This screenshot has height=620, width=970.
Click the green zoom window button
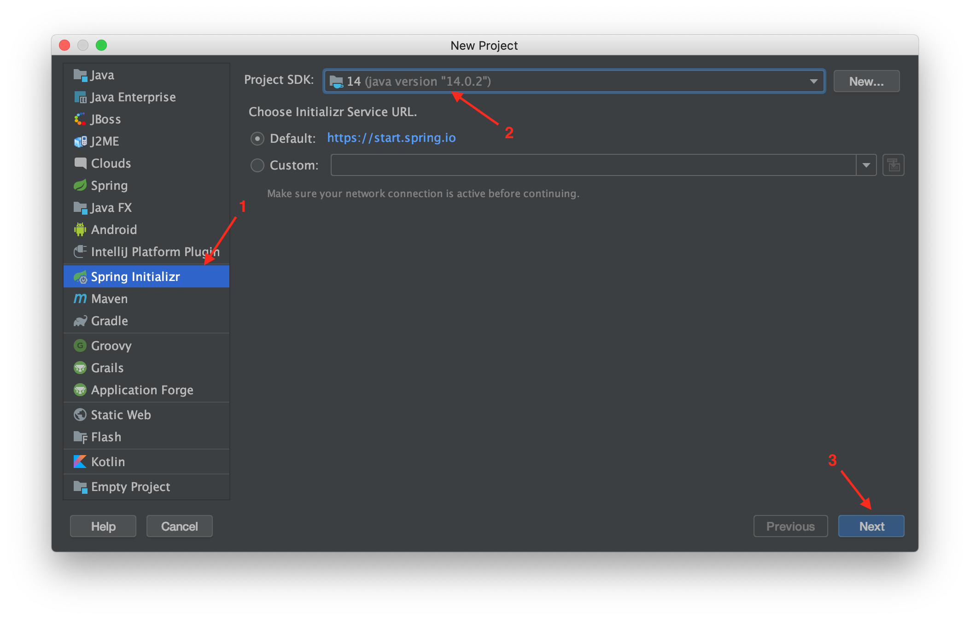click(101, 45)
